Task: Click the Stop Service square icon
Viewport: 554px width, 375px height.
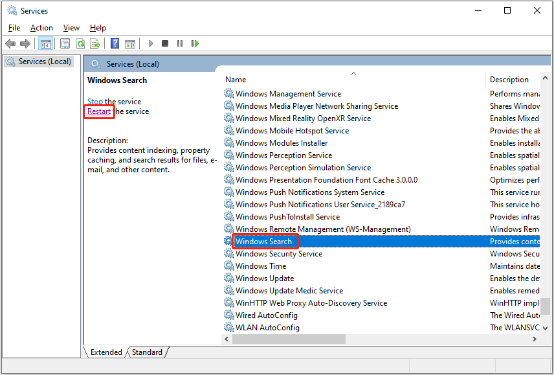Action: tap(165, 43)
